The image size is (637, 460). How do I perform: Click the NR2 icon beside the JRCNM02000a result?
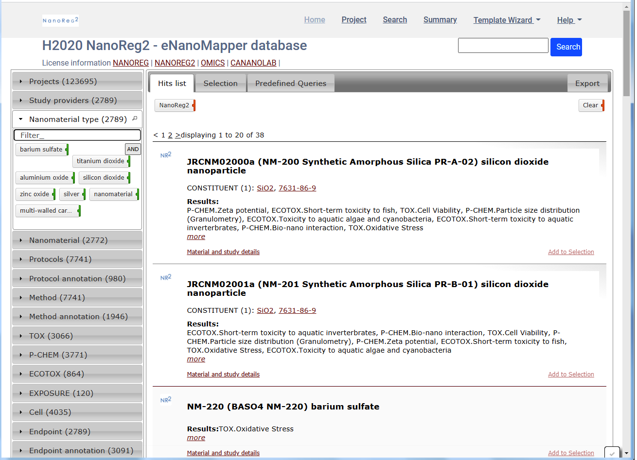(166, 155)
